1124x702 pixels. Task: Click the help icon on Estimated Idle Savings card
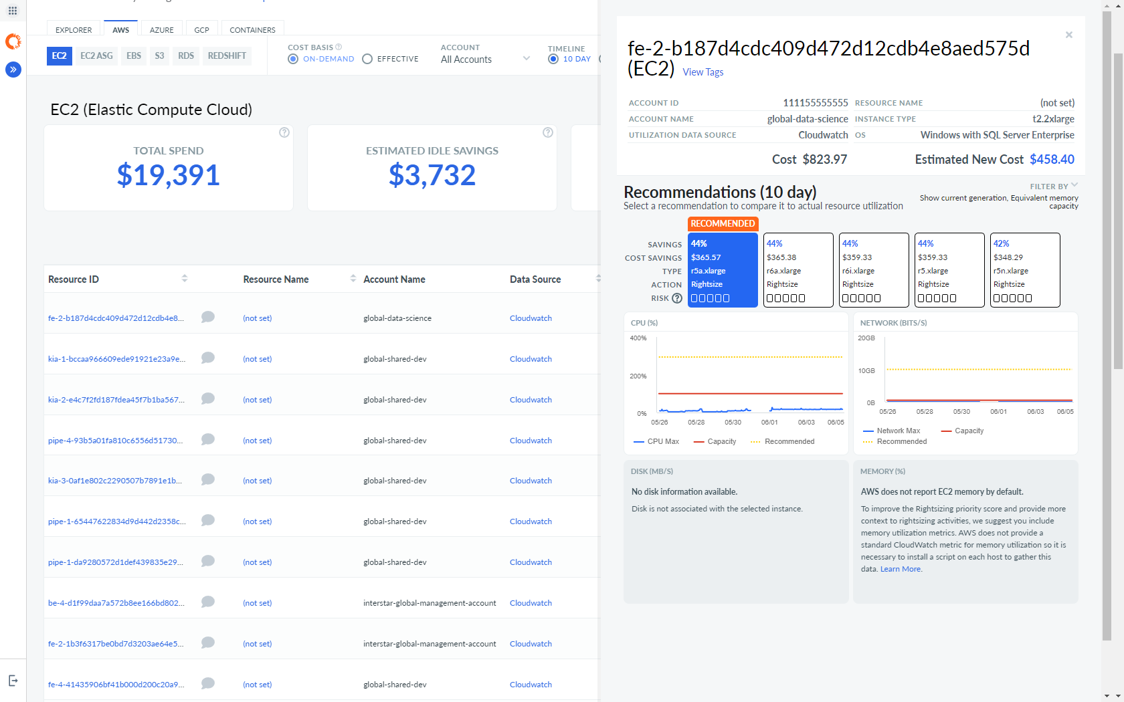point(547,132)
